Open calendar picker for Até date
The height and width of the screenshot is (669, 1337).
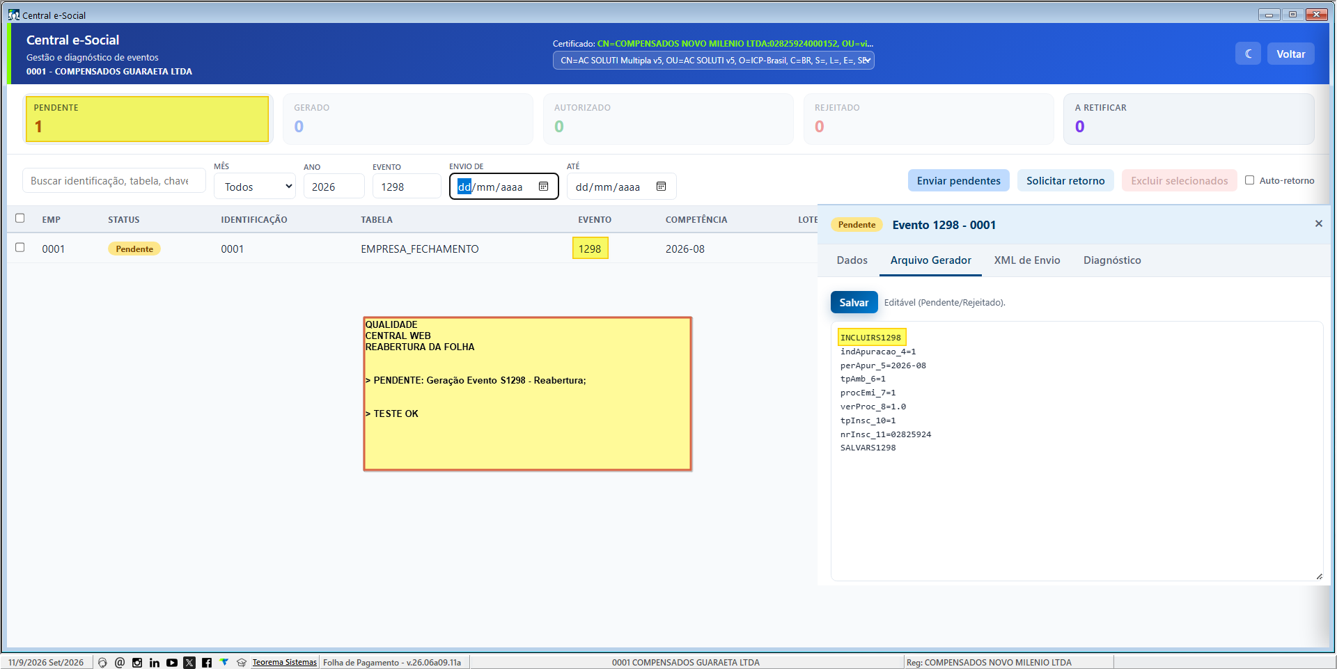[661, 187]
